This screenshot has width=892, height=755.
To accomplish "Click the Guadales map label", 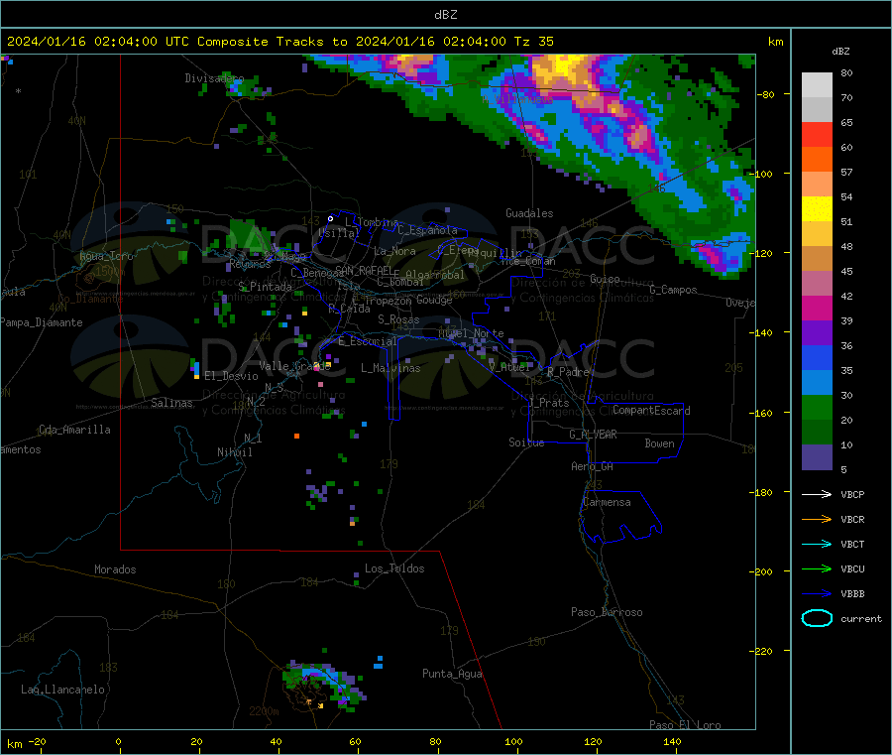I will 529,213.
